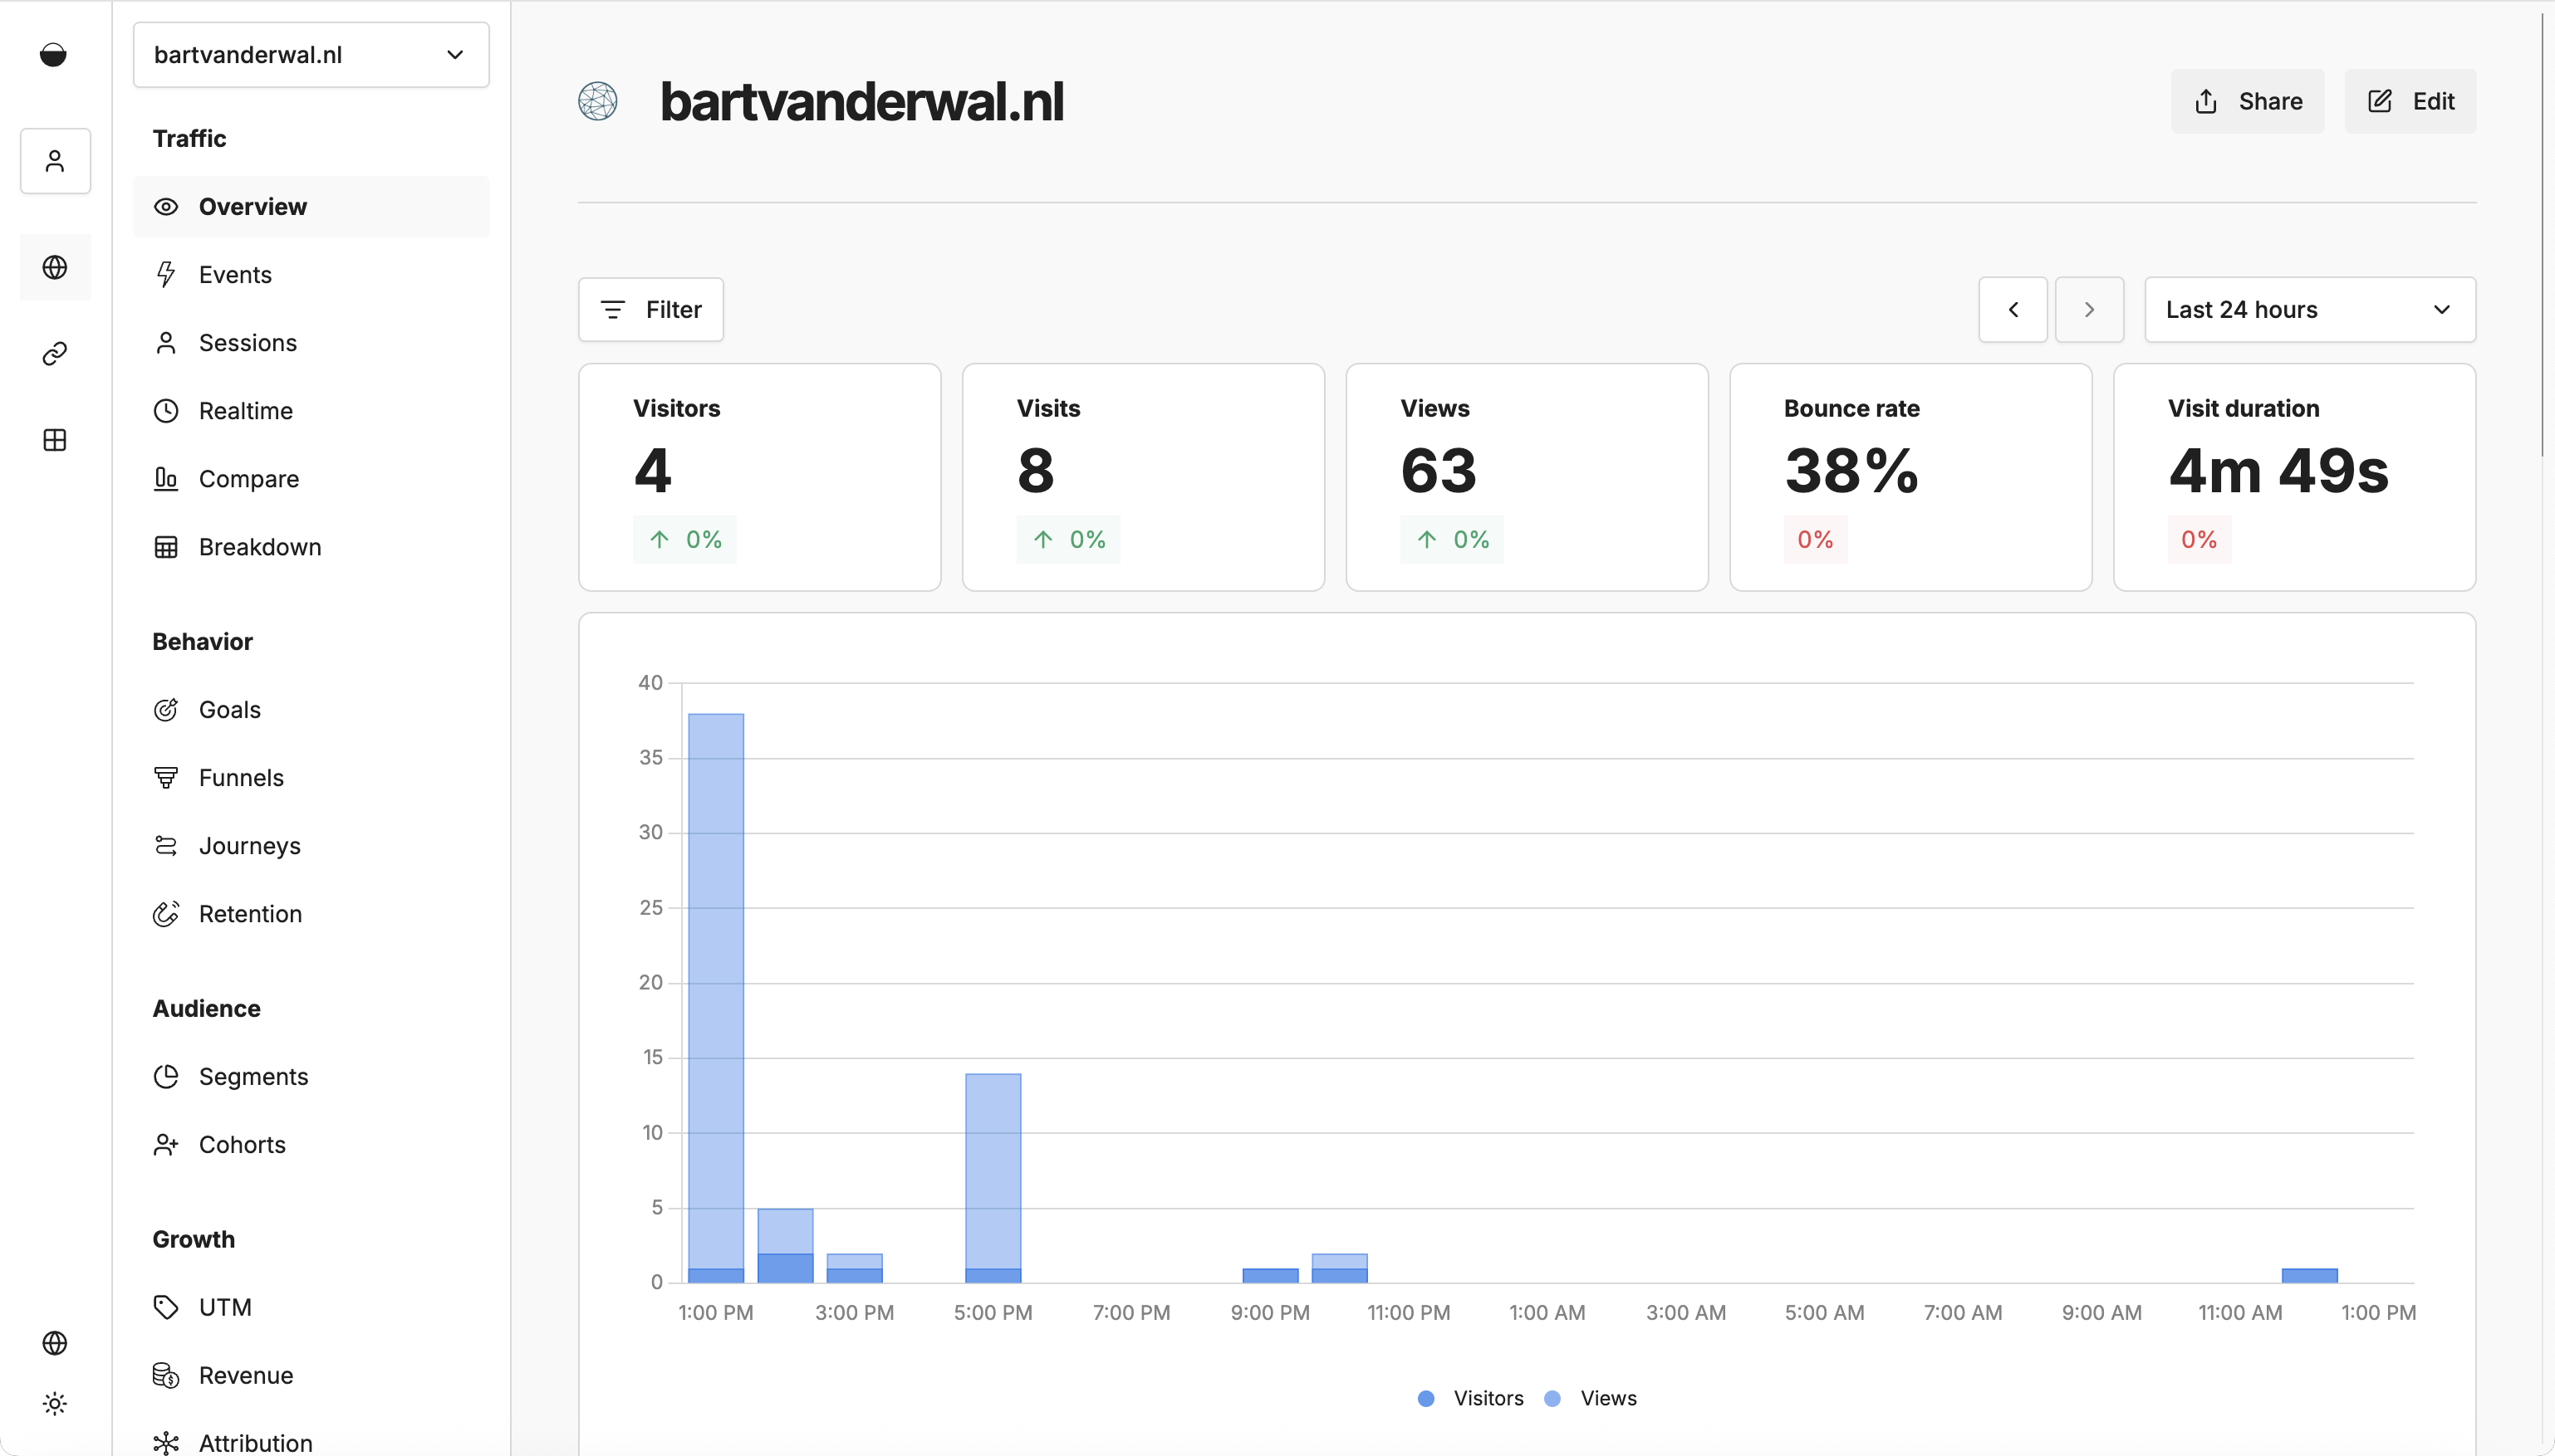The width and height of the screenshot is (2555, 1456).
Task: Open the bartvanderwal.nl site selector dropdown
Action: tap(310, 54)
